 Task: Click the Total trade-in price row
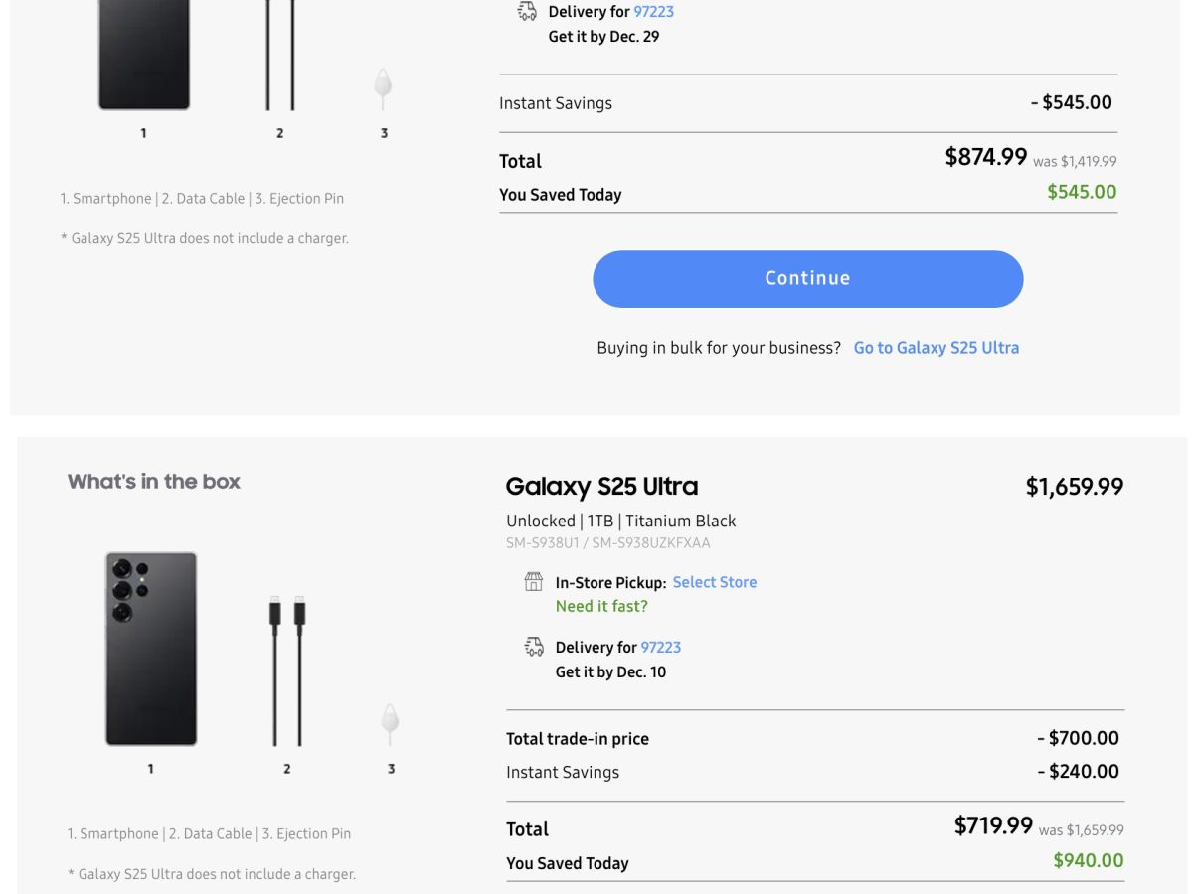click(577, 739)
